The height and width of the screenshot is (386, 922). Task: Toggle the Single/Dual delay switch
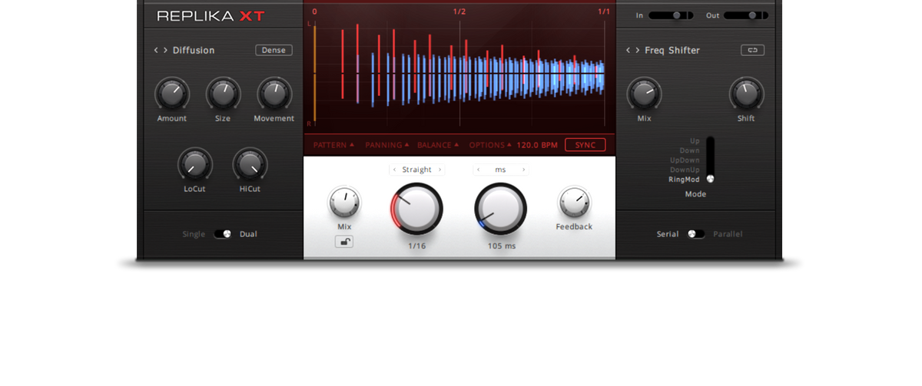(223, 234)
